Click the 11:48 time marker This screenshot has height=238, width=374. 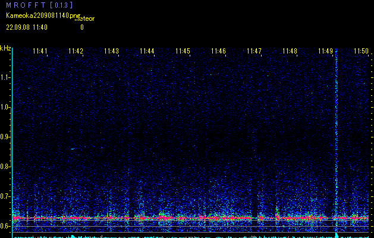290,51
